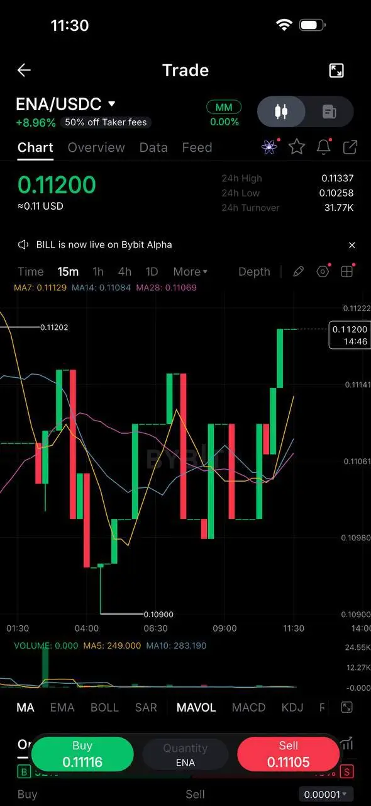Tap the Wi-Fi status icon
The image size is (371, 806).
[x=284, y=25]
